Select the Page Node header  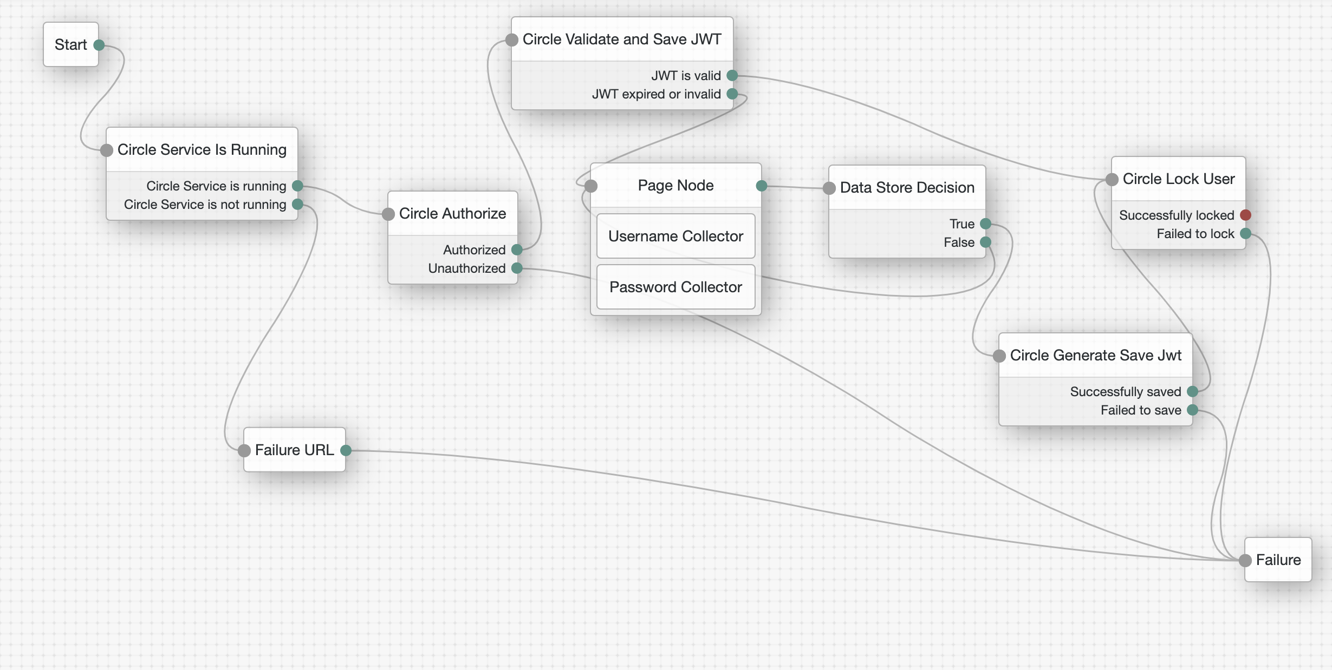pyautogui.click(x=675, y=186)
